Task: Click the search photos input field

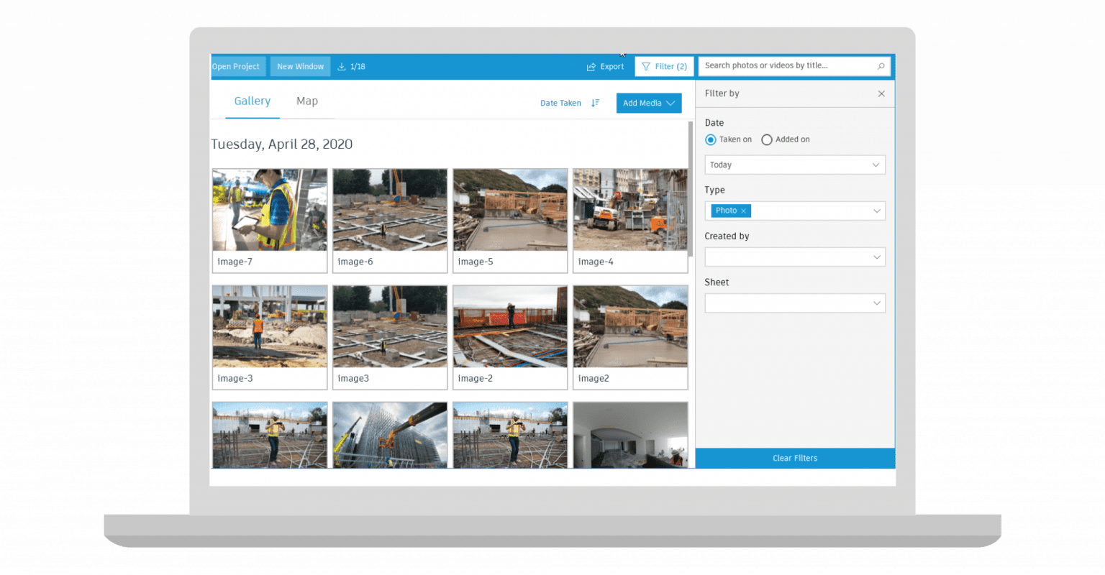Action: click(784, 65)
